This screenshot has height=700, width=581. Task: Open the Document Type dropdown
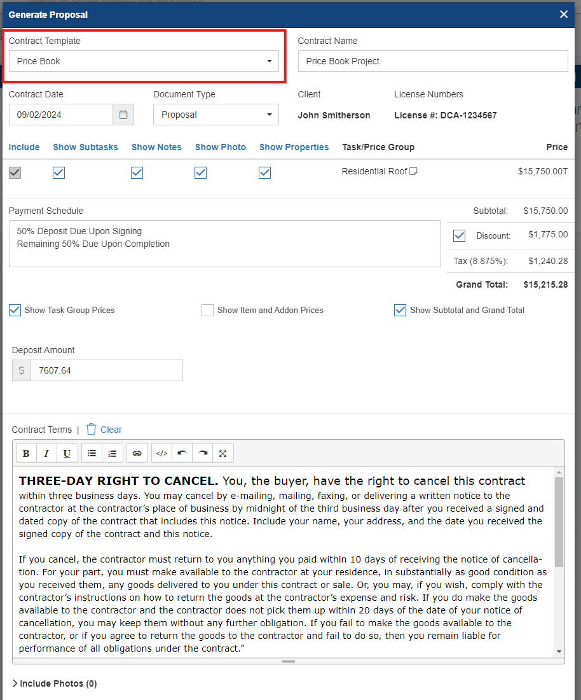pyautogui.click(x=269, y=115)
